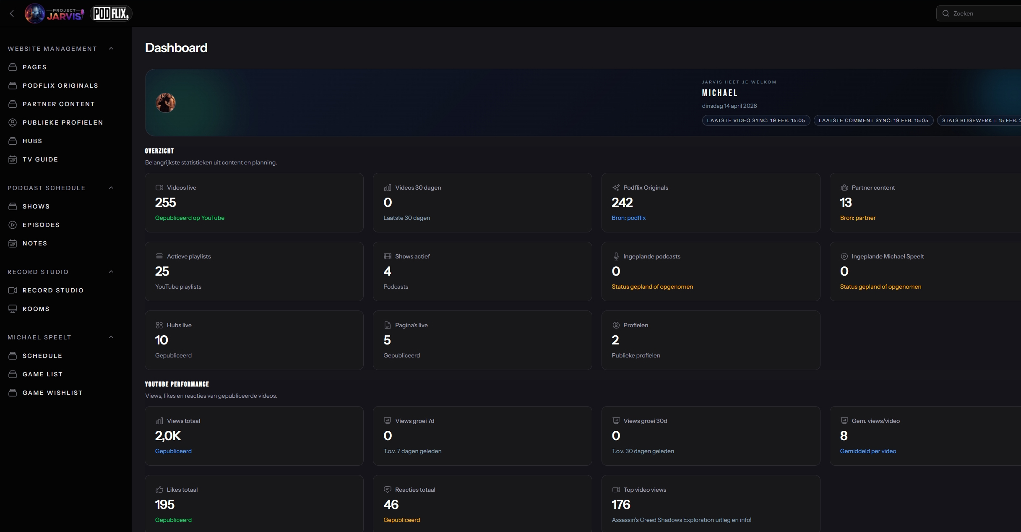Open the Podflix Originals menu item
The width and height of the screenshot is (1021, 532).
(60, 86)
